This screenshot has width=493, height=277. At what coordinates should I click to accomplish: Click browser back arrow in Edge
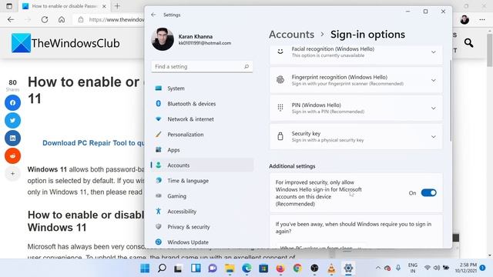(x=11, y=19)
